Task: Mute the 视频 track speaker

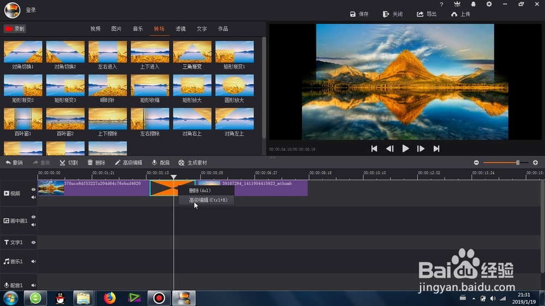Action: click(33, 197)
